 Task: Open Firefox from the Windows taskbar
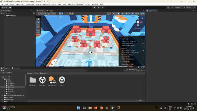coord(96,108)
